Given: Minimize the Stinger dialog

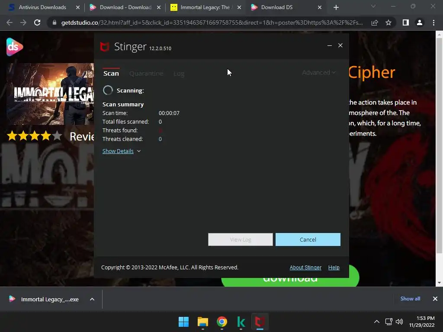Looking at the screenshot, I should pos(329,45).
